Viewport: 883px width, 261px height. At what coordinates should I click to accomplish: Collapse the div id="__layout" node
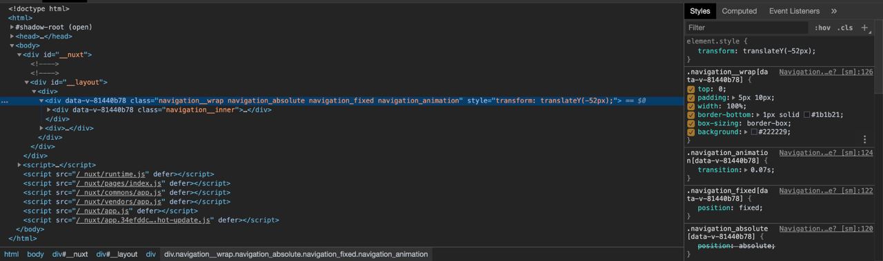click(27, 82)
